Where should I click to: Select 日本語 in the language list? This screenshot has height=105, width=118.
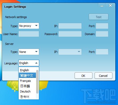[x=27, y=86]
